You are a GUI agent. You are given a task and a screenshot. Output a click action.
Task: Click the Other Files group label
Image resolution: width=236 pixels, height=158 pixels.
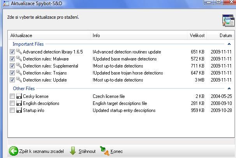pyautogui.click(x=24, y=89)
